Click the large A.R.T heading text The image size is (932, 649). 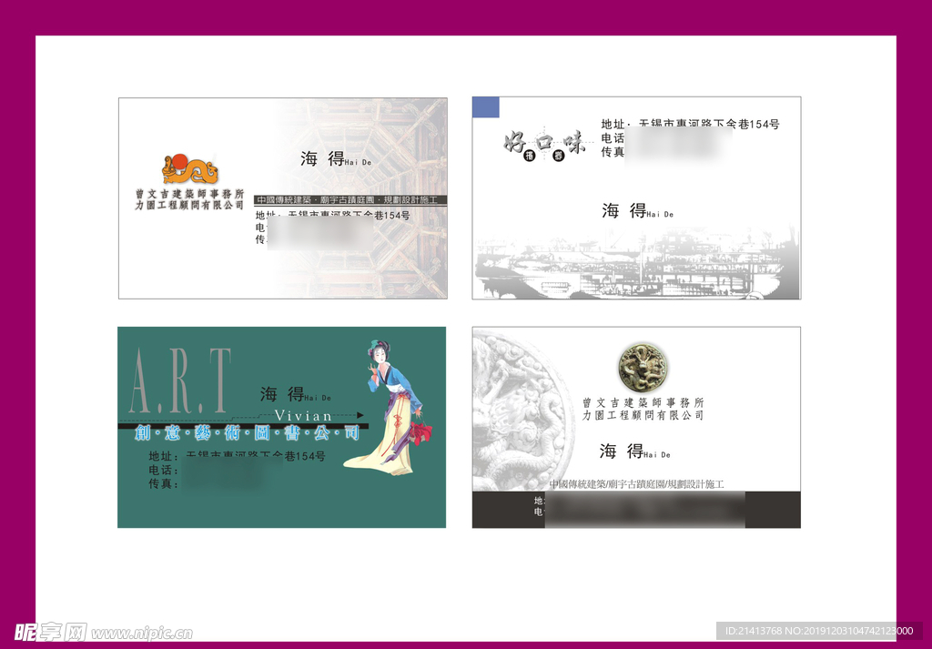pyautogui.click(x=179, y=380)
